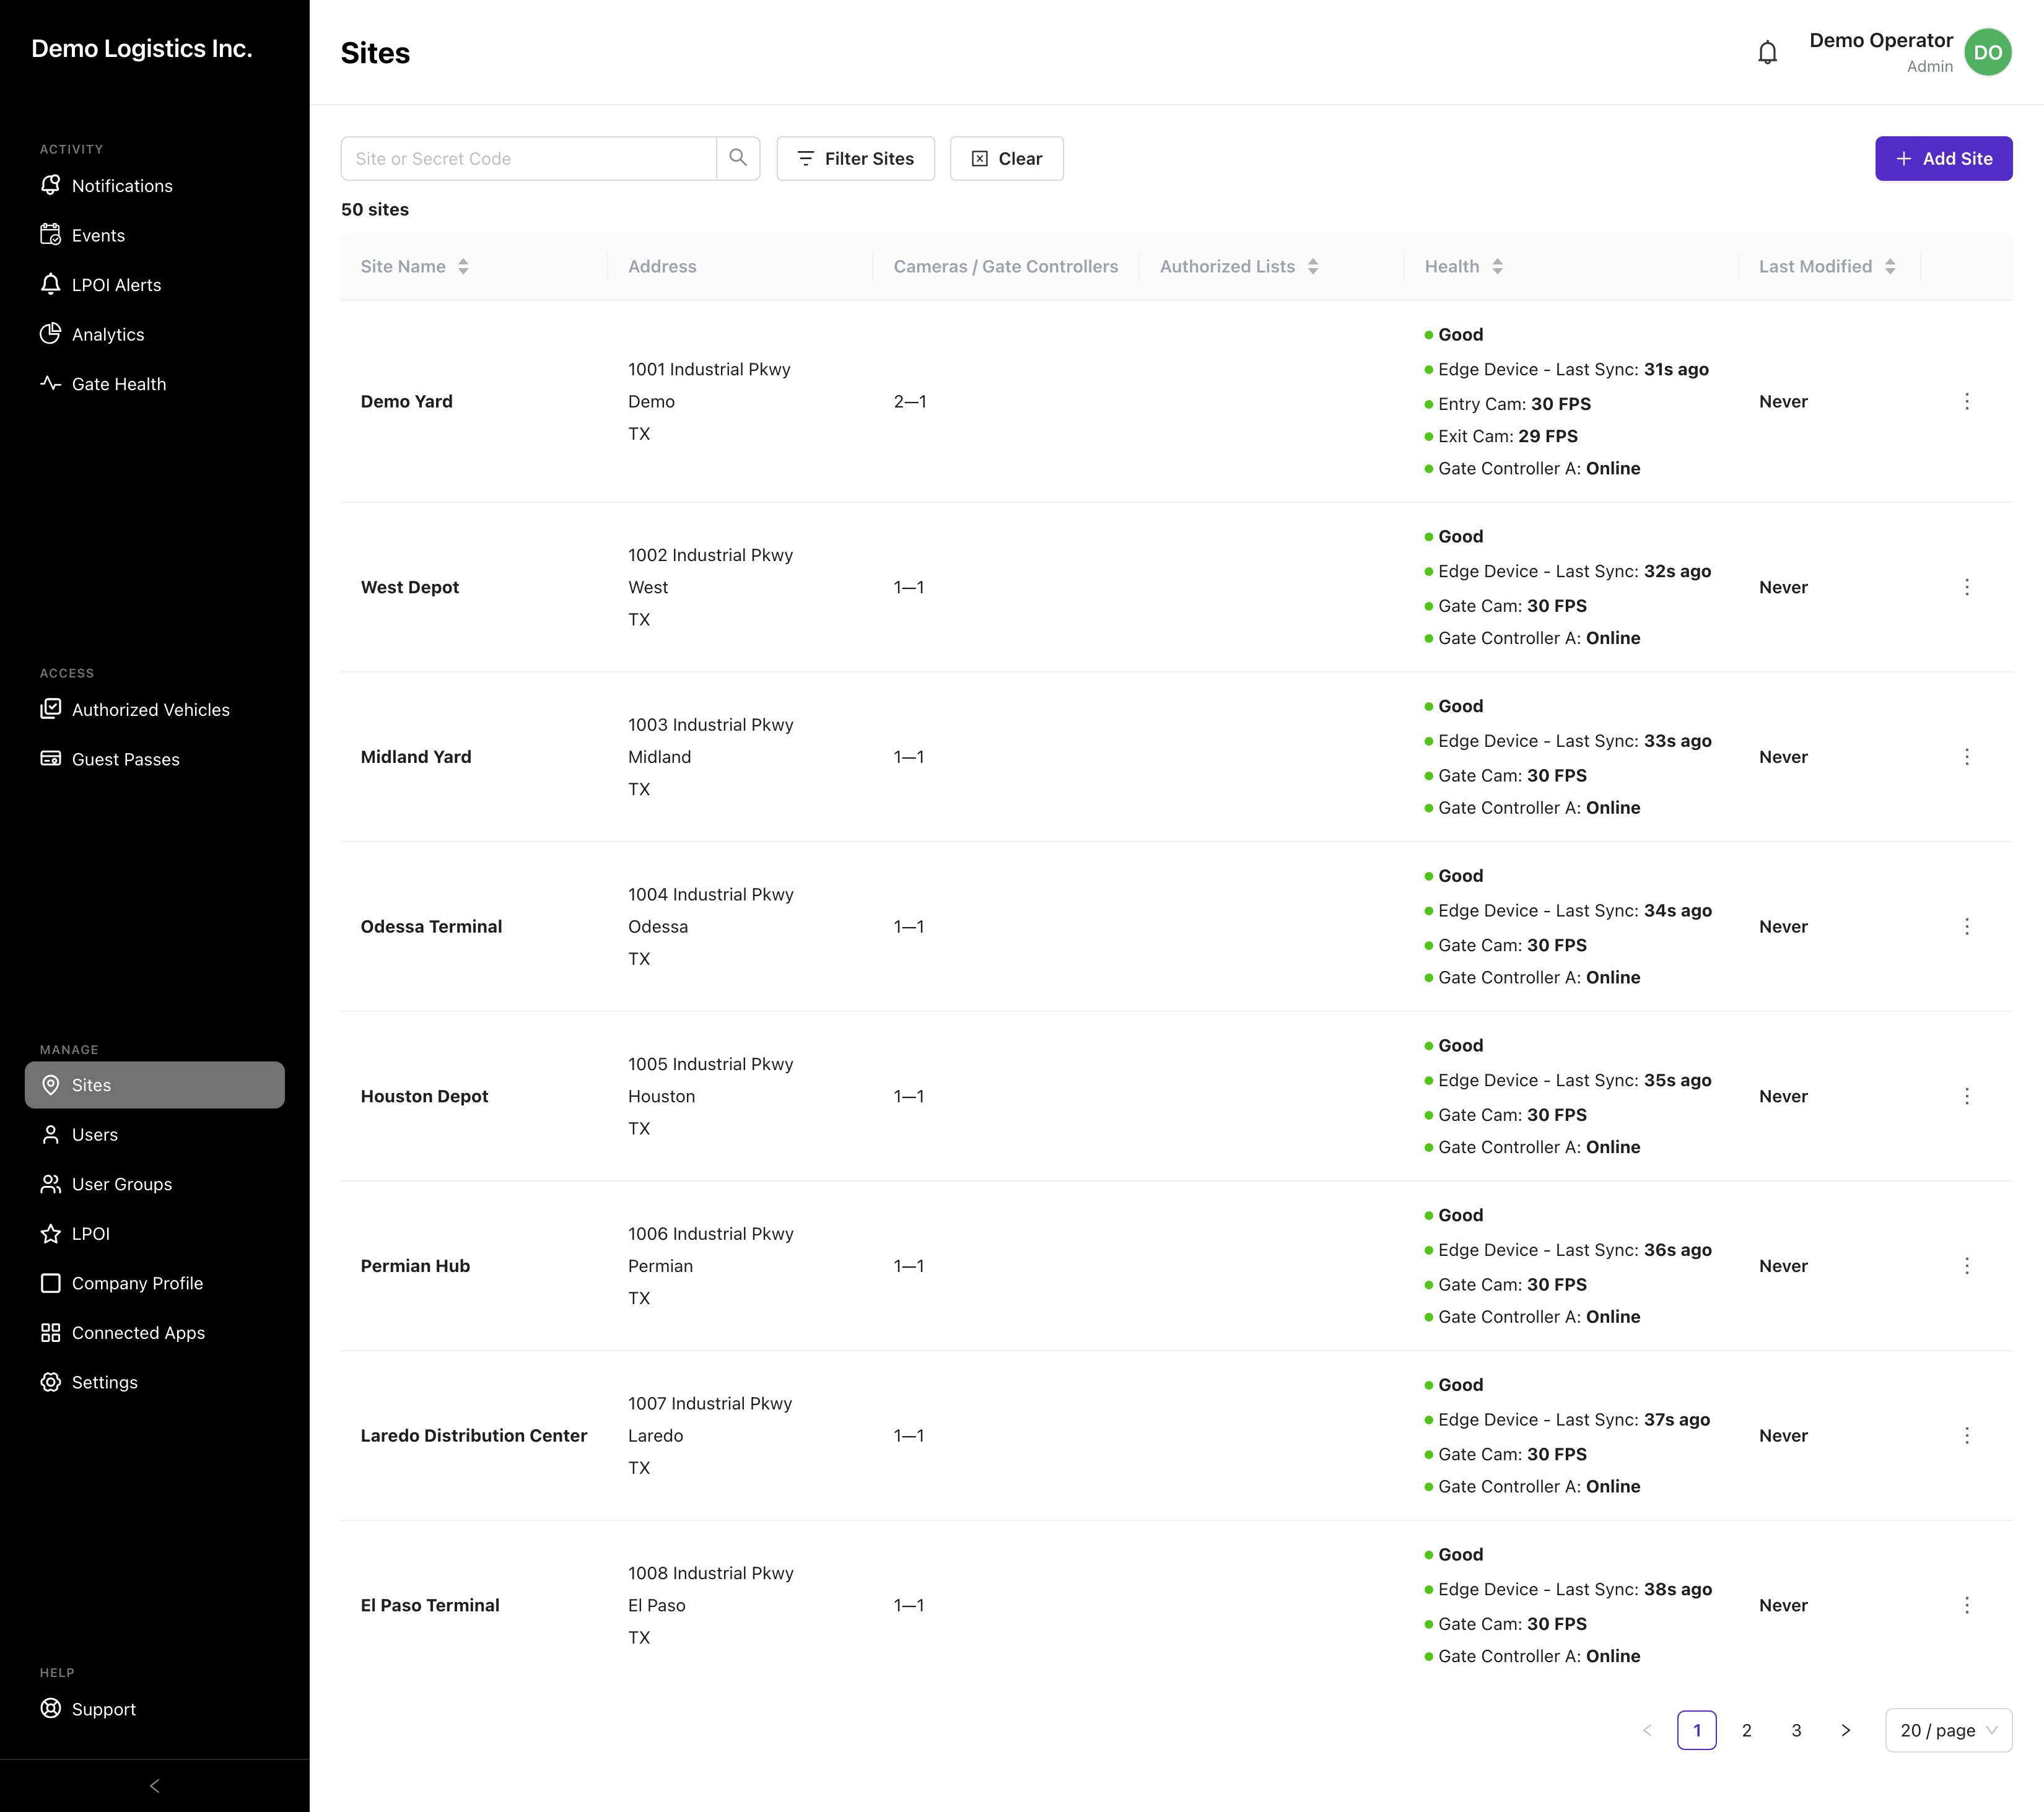This screenshot has width=2044, height=1812.
Task: Open actions menu for Odessa Terminal
Action: pos(1966,927)
